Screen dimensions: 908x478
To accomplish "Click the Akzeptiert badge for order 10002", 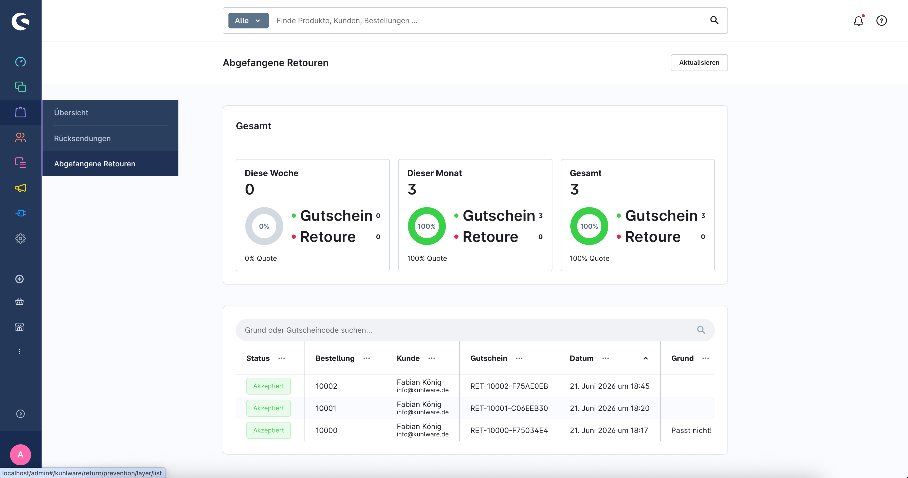I will 268,386.
